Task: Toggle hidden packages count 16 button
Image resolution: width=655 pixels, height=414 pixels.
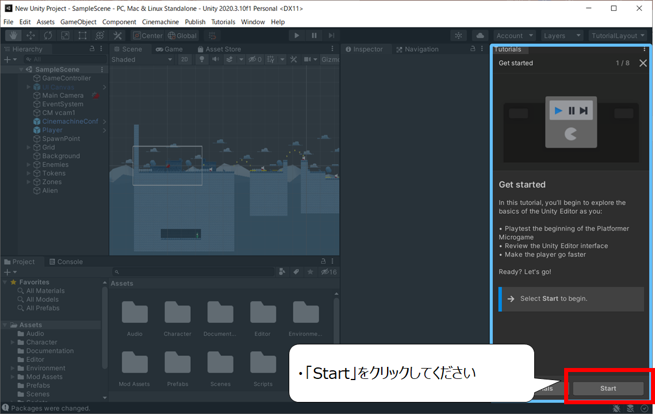Action: click(329, 272)
